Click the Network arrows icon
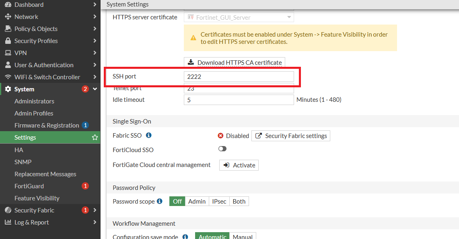The image size is (459, 239). pos(8,16)
